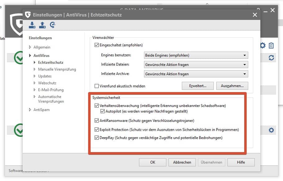Click arrow next to Manuelle Virenprüfung
Viewport: 283px width, 181px height.
click(34, 69)
